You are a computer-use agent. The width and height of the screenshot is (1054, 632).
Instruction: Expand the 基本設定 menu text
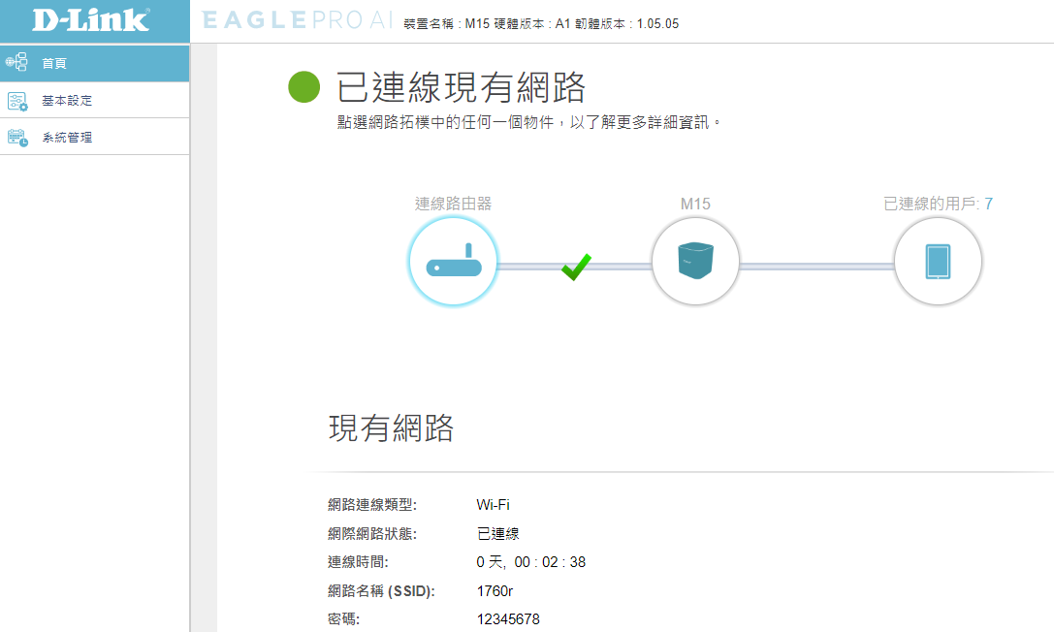click(67, 101)
